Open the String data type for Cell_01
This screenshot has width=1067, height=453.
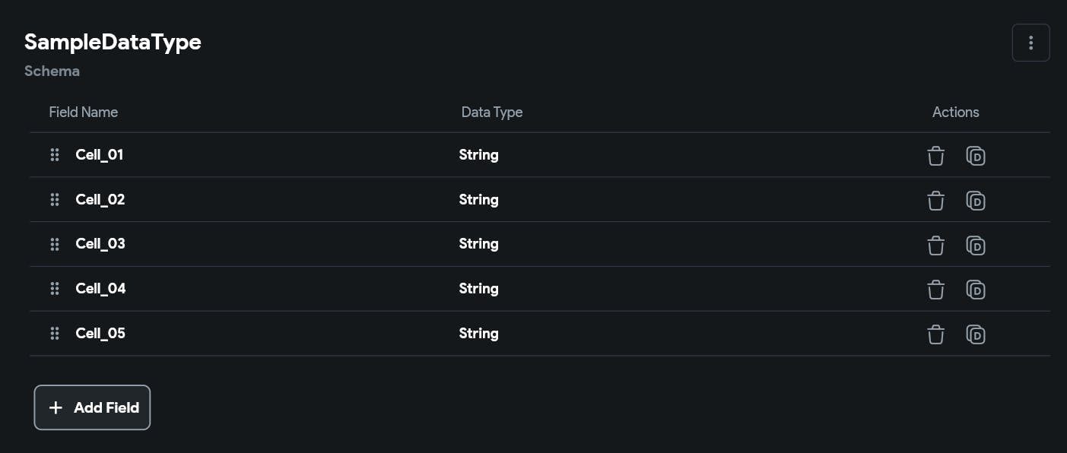478,155
